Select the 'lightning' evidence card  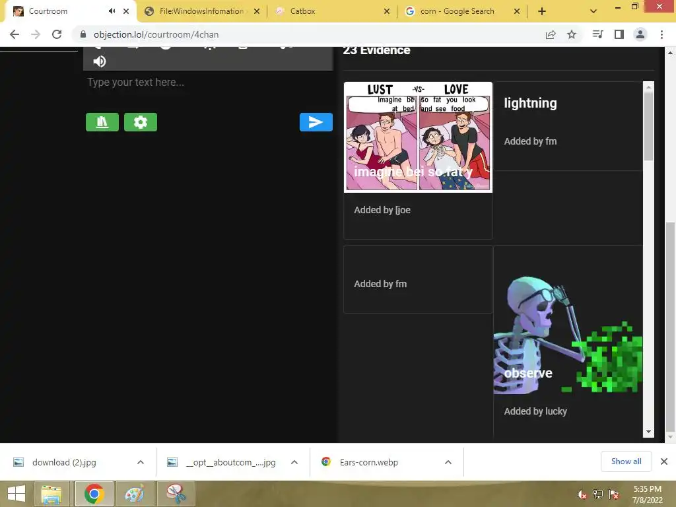point(568,126)
